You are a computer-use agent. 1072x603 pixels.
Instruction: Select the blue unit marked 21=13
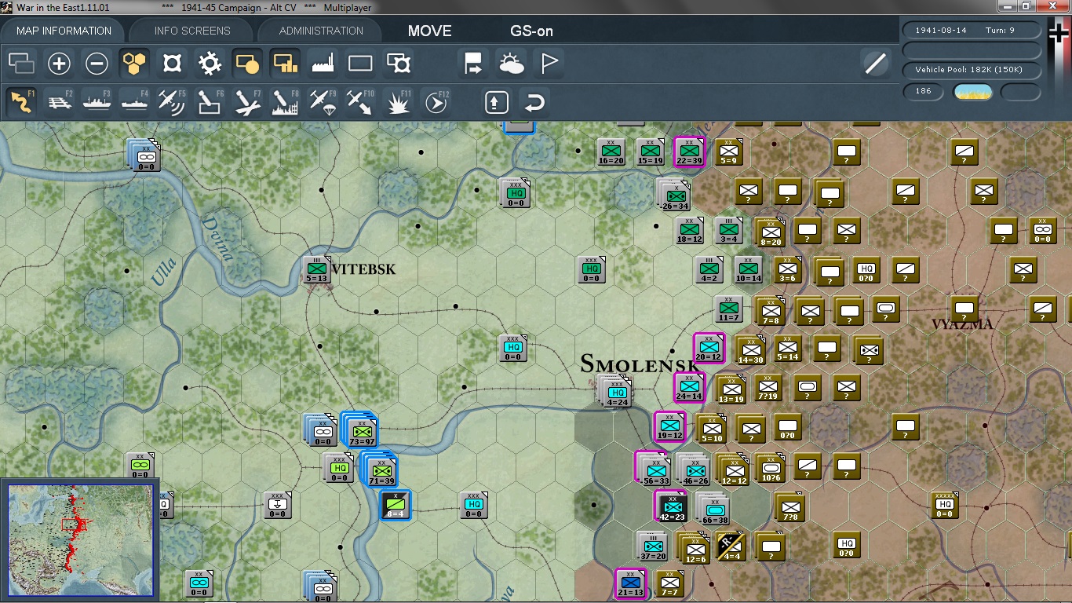point(630,583)
